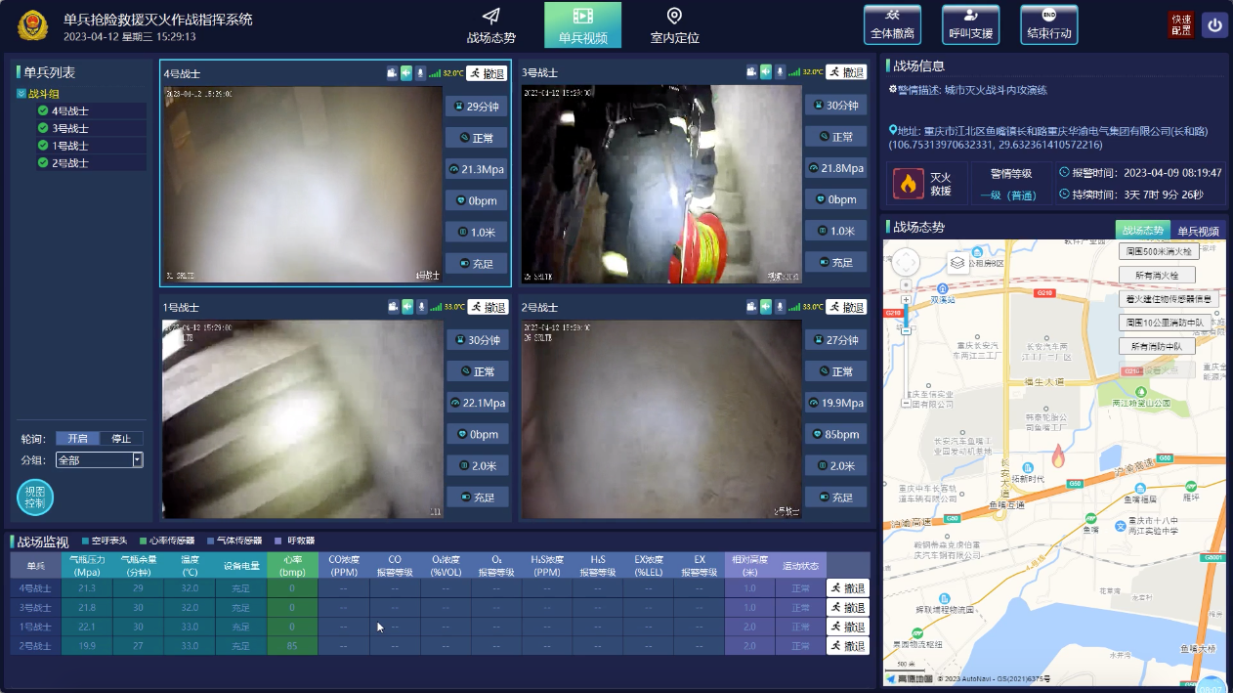
Task: Click the power button at top right
Action: [x=1214, y=25]
